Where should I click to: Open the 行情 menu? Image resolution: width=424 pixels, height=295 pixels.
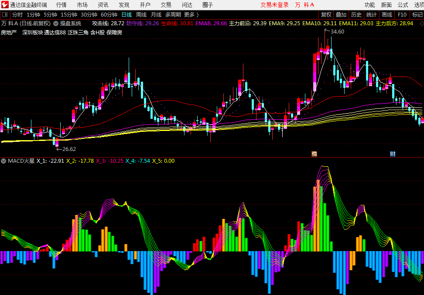click(x=62, y=5)
